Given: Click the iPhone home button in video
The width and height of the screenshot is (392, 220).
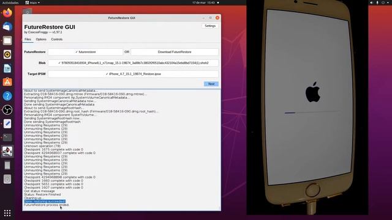Looking at the screenshot, I should coord(312,190).
